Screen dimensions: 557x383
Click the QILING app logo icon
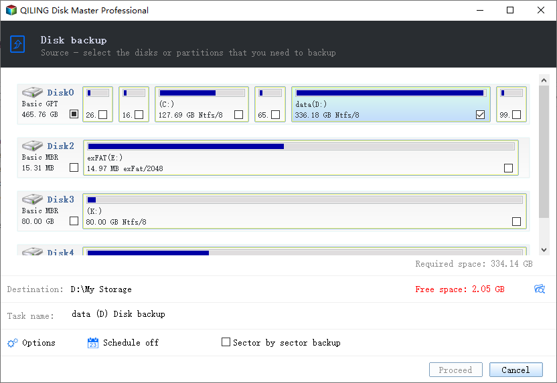11,10
